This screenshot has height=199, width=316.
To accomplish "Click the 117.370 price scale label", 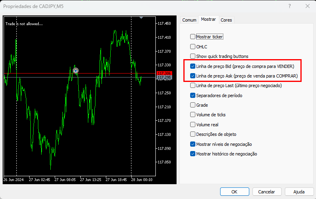I will click(164, 52).
